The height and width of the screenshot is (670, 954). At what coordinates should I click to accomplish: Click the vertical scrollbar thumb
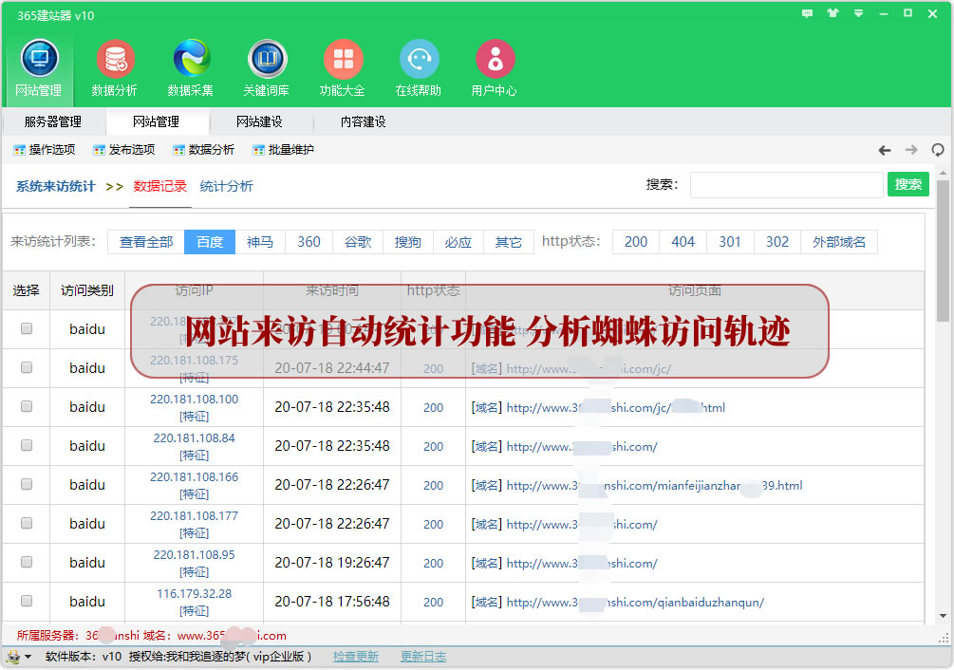click(943, 251)
